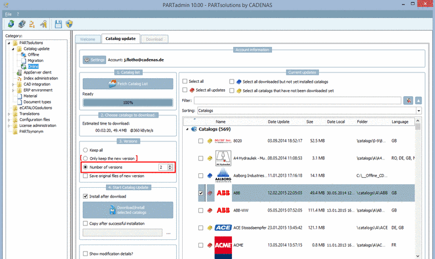Click the ellipsis browse button for copy path
This screenshot has height=259, width=435.
(x=168, y=233)
